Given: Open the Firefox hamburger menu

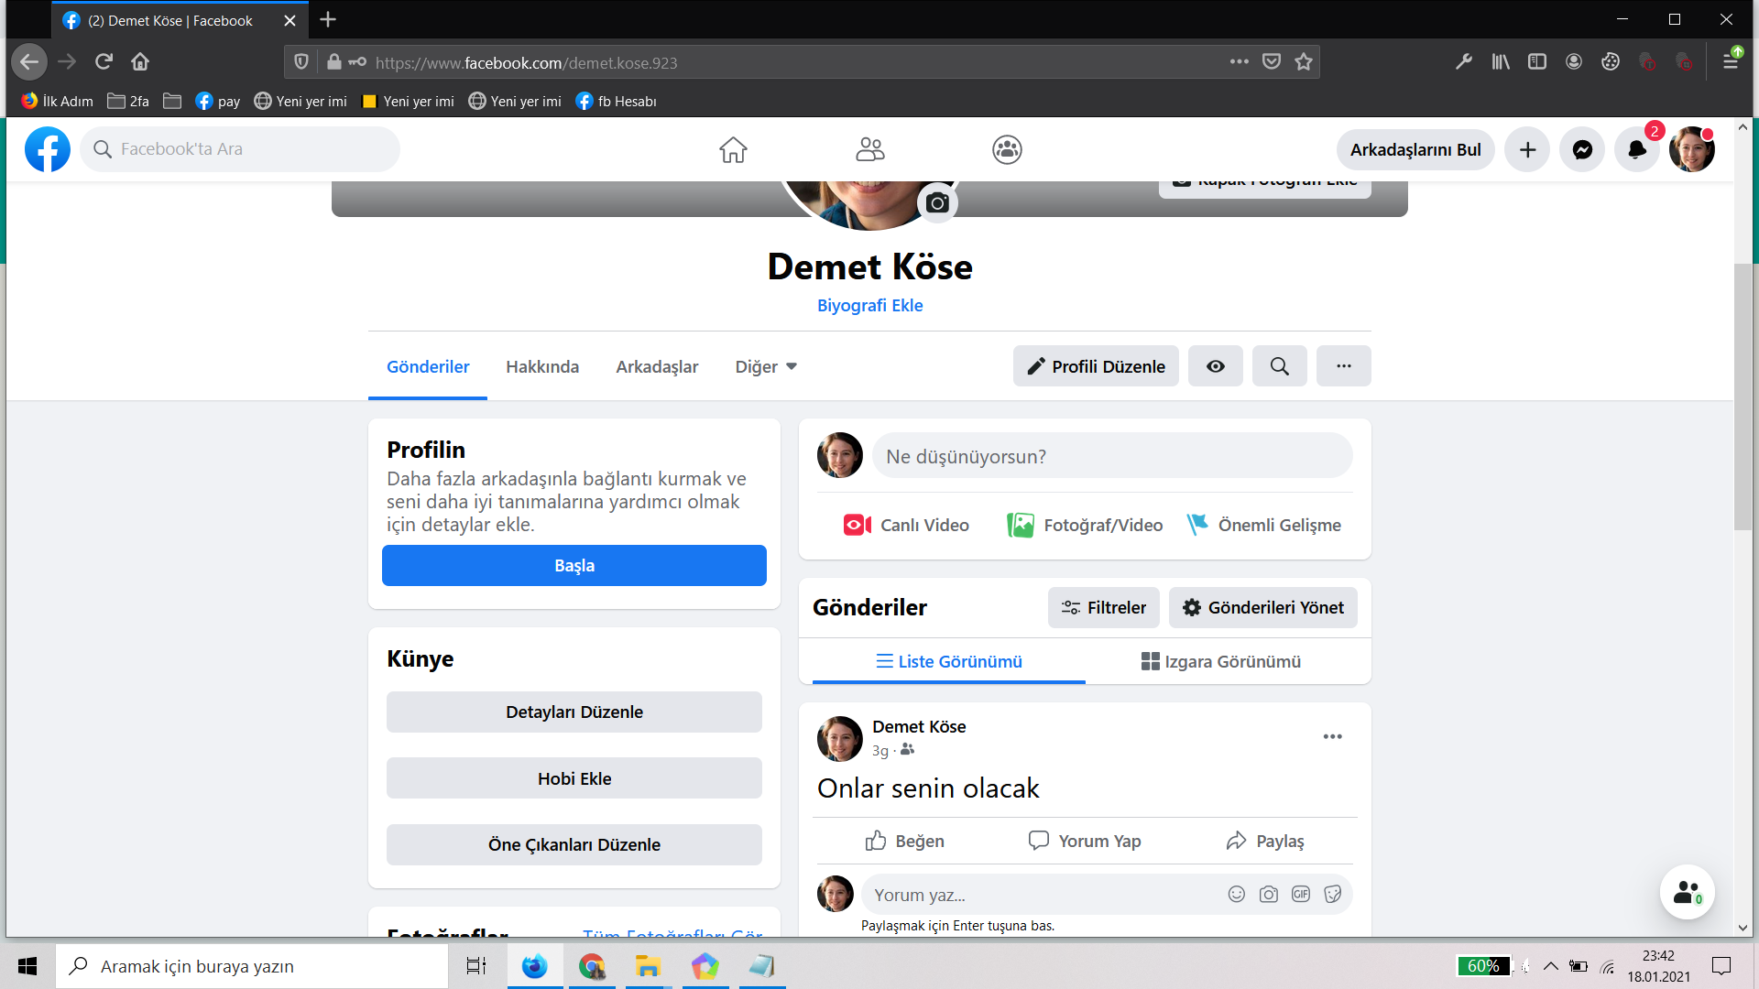Looking at the screenshot, I should (x=1731, y=62).
